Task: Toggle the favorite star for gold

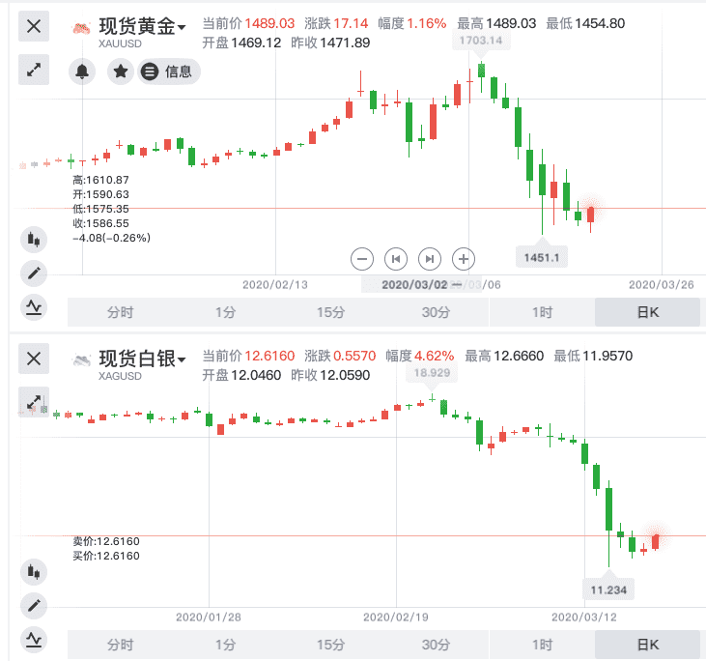Action: coord(120,71)
